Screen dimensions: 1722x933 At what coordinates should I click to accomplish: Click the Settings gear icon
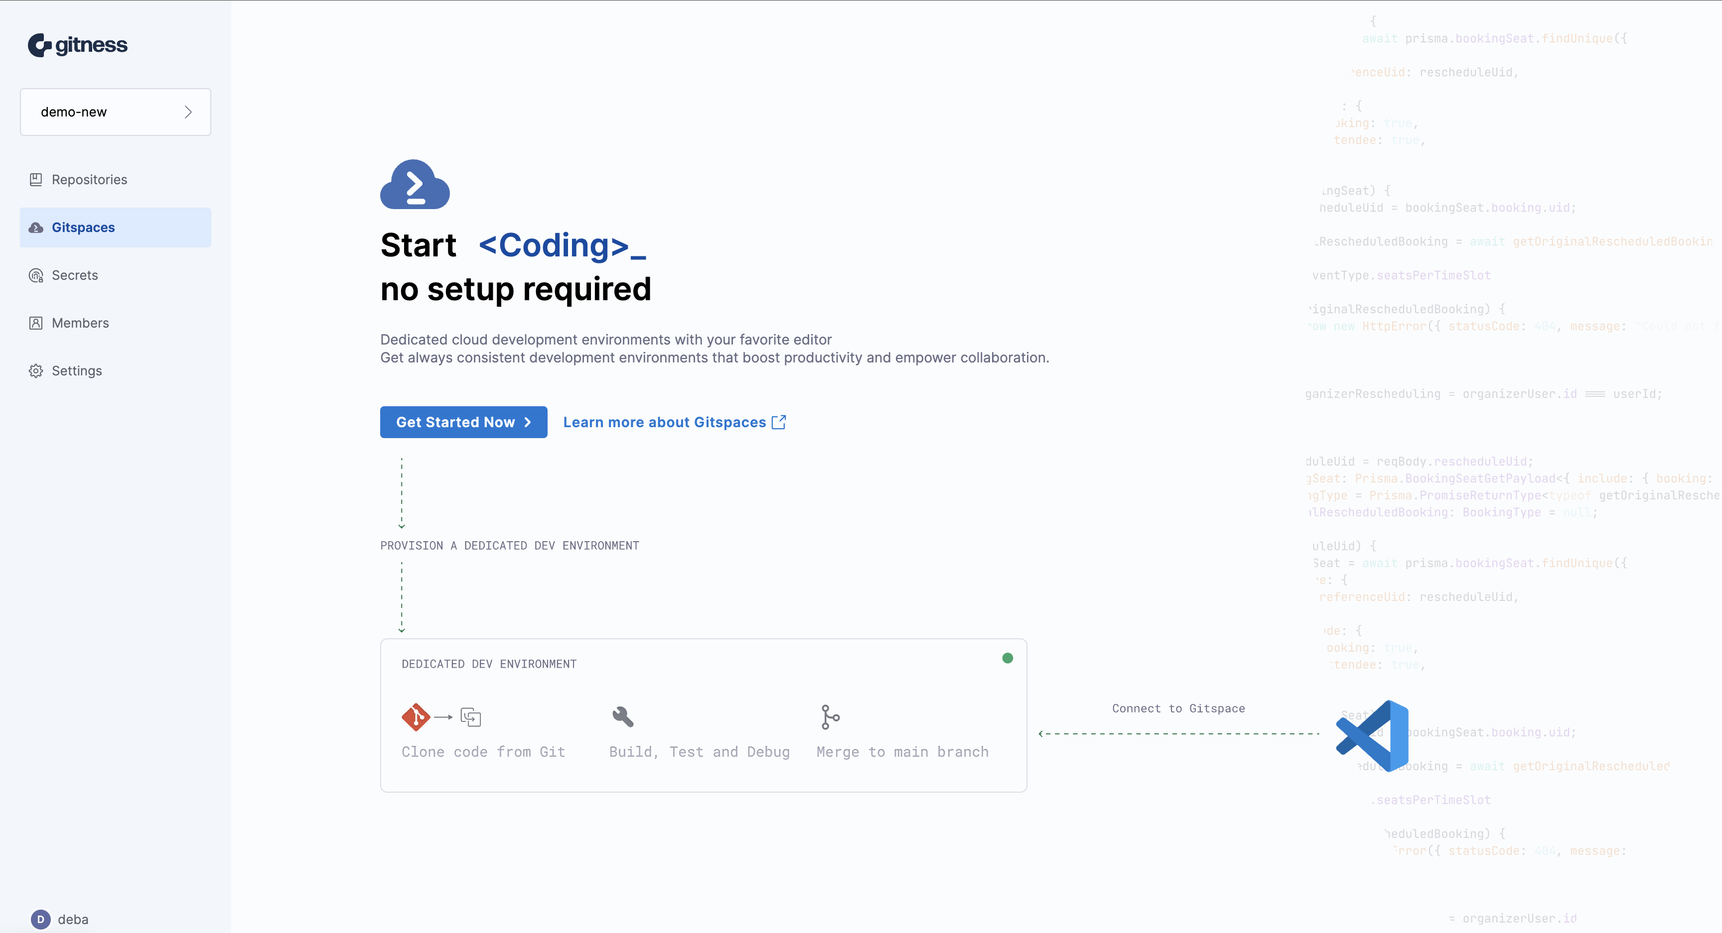(36, 371)
